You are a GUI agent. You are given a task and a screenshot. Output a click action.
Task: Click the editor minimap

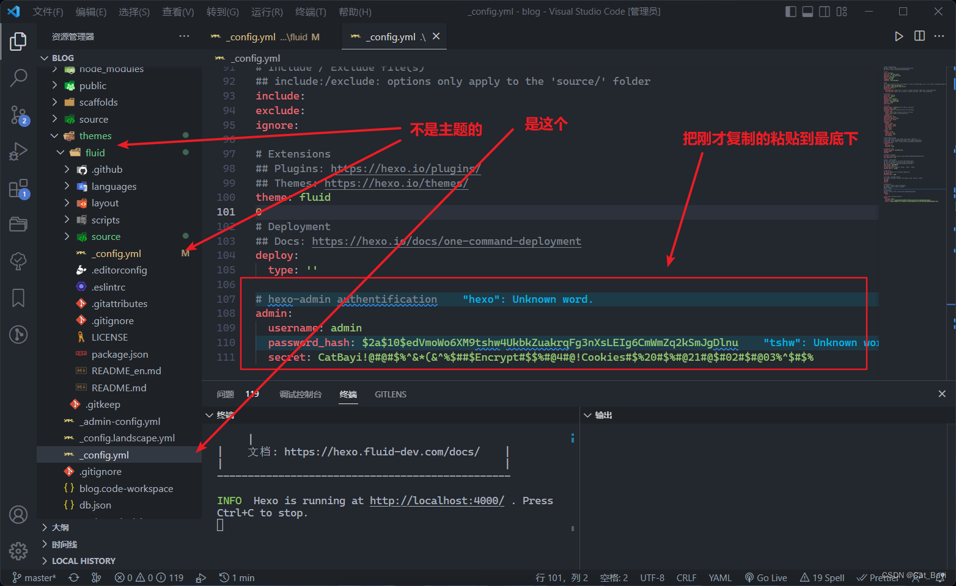pos(914,134)
